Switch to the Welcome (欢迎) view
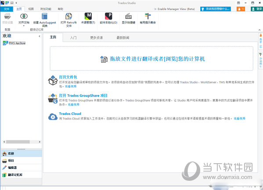Image resolution: width=263 pixels, height=190 pixels. tap(22, 154)
